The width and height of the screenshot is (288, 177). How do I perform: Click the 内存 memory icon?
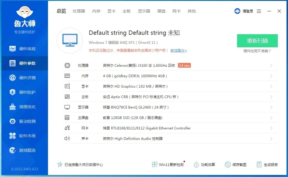tap(67, 76)
